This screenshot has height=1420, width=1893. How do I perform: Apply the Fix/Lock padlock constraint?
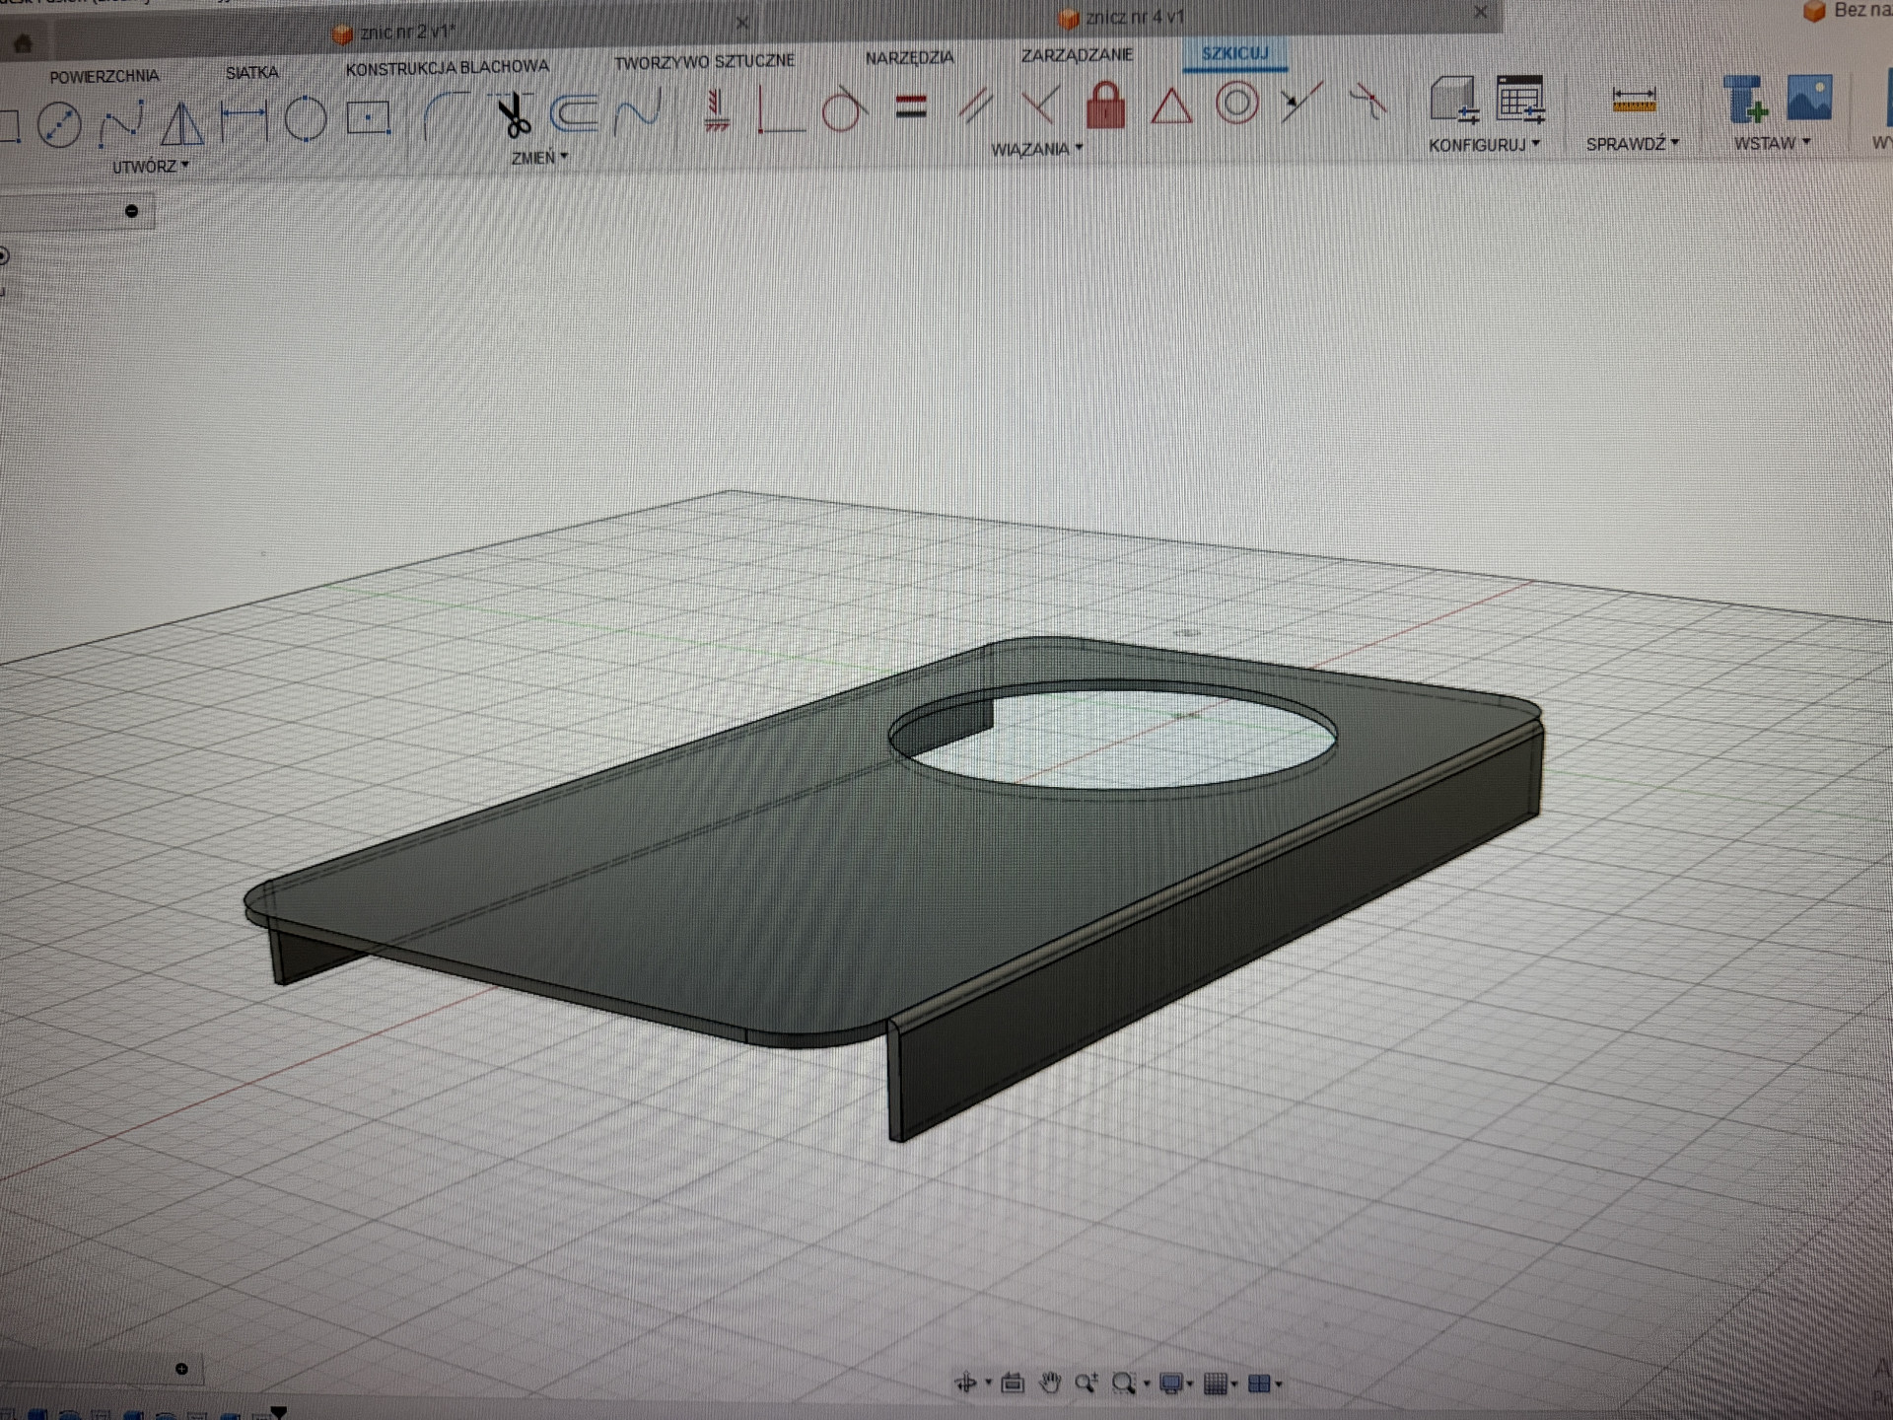point(1105,106)
